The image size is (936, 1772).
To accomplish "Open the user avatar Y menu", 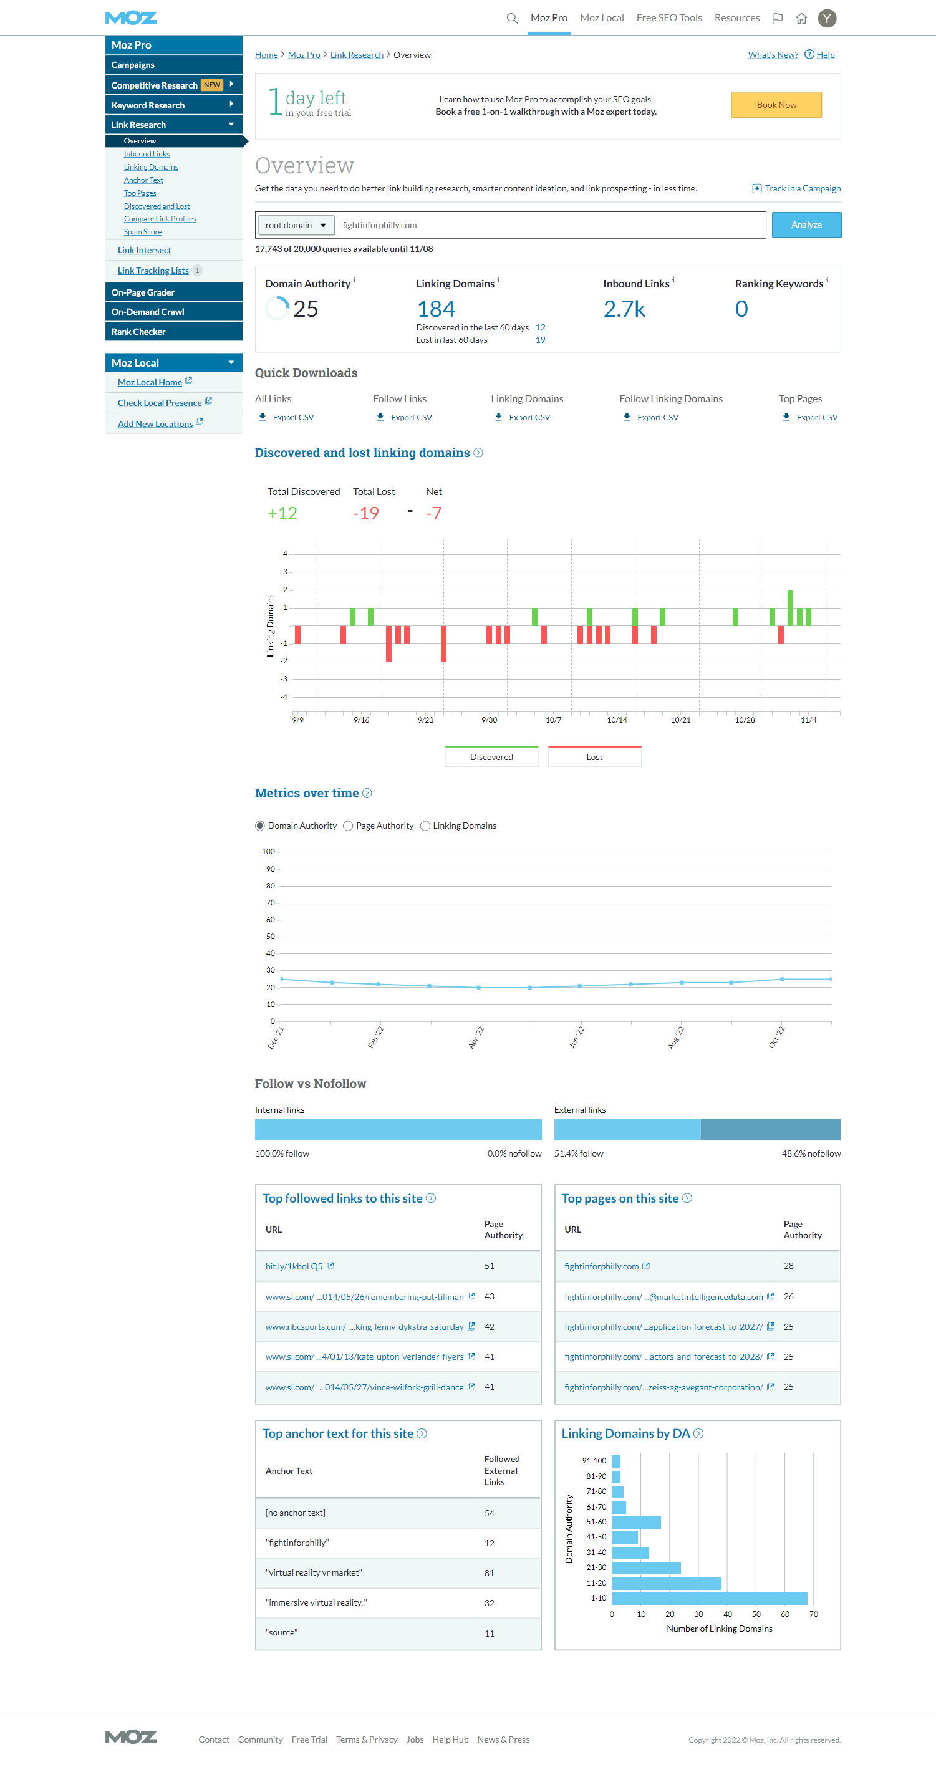I will [827, 19].
